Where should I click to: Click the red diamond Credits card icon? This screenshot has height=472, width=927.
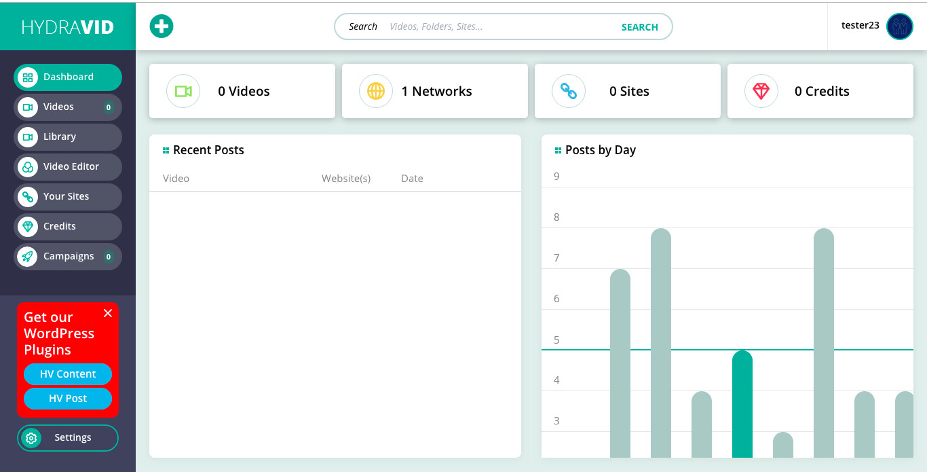(x=761, y=91)
